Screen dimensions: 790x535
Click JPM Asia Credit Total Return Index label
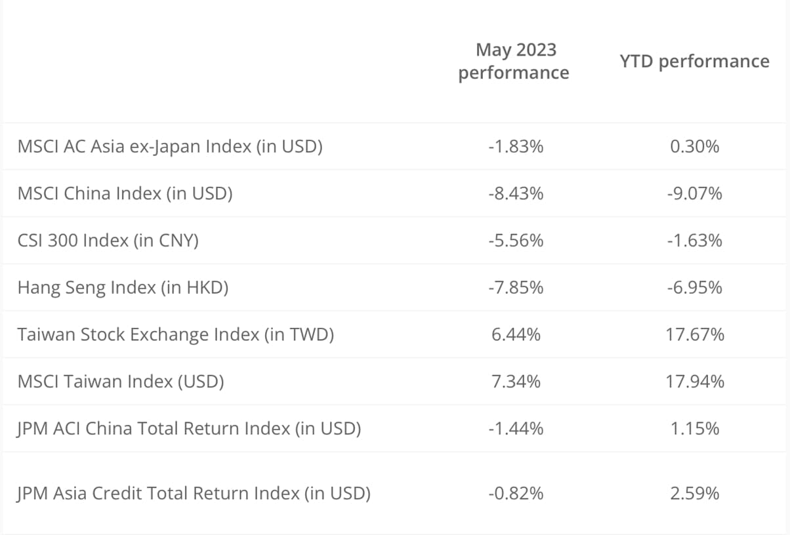pyautogui.click(x=194, y=493)
